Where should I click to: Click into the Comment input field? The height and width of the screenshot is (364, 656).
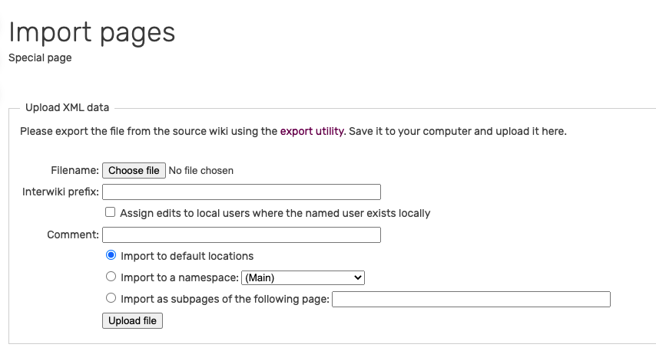[x=241, y=234]
